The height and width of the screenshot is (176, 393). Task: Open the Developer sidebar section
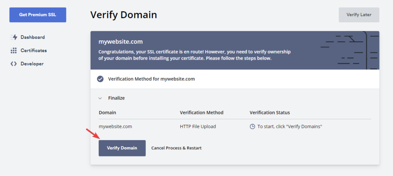32,64
